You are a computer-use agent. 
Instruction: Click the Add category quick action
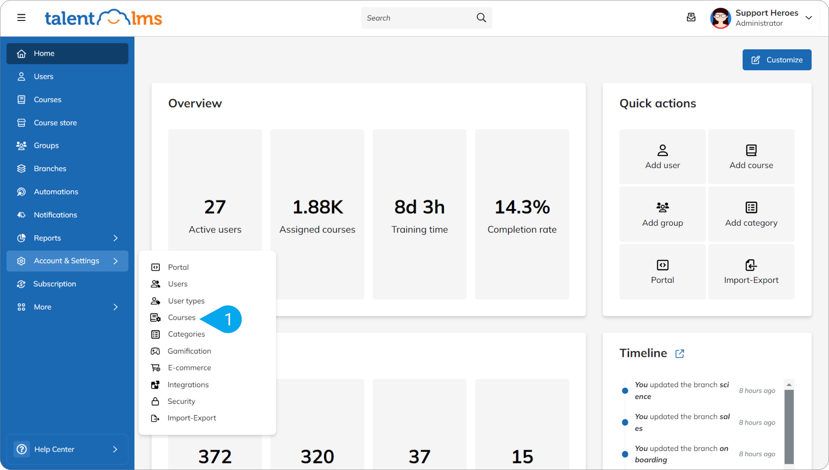pyautogui.click(x=751, y=214)
